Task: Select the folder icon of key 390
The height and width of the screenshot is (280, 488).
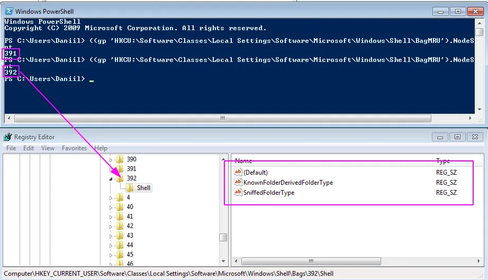Action: pos(120,159)
